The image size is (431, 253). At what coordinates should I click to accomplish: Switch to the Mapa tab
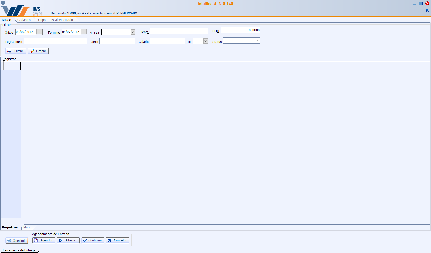27,227
